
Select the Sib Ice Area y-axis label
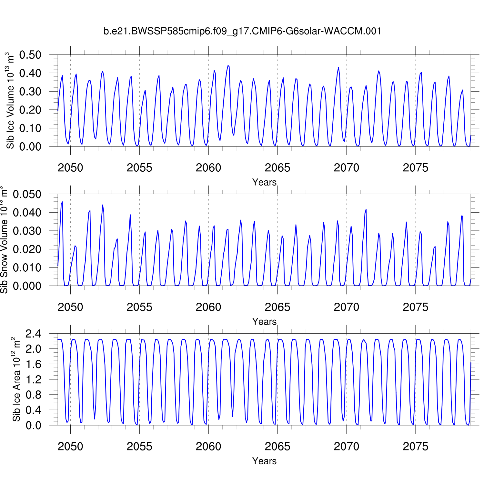tap(16, 379)
